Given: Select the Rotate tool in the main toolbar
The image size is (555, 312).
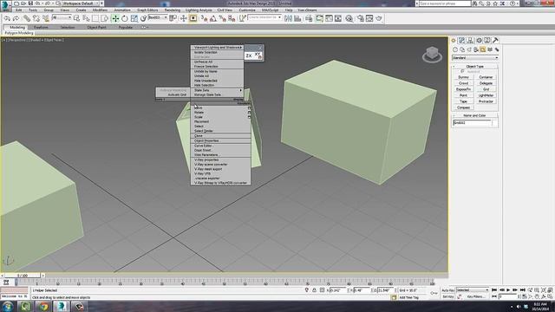Looking at the screenshot, I should 125,18.
